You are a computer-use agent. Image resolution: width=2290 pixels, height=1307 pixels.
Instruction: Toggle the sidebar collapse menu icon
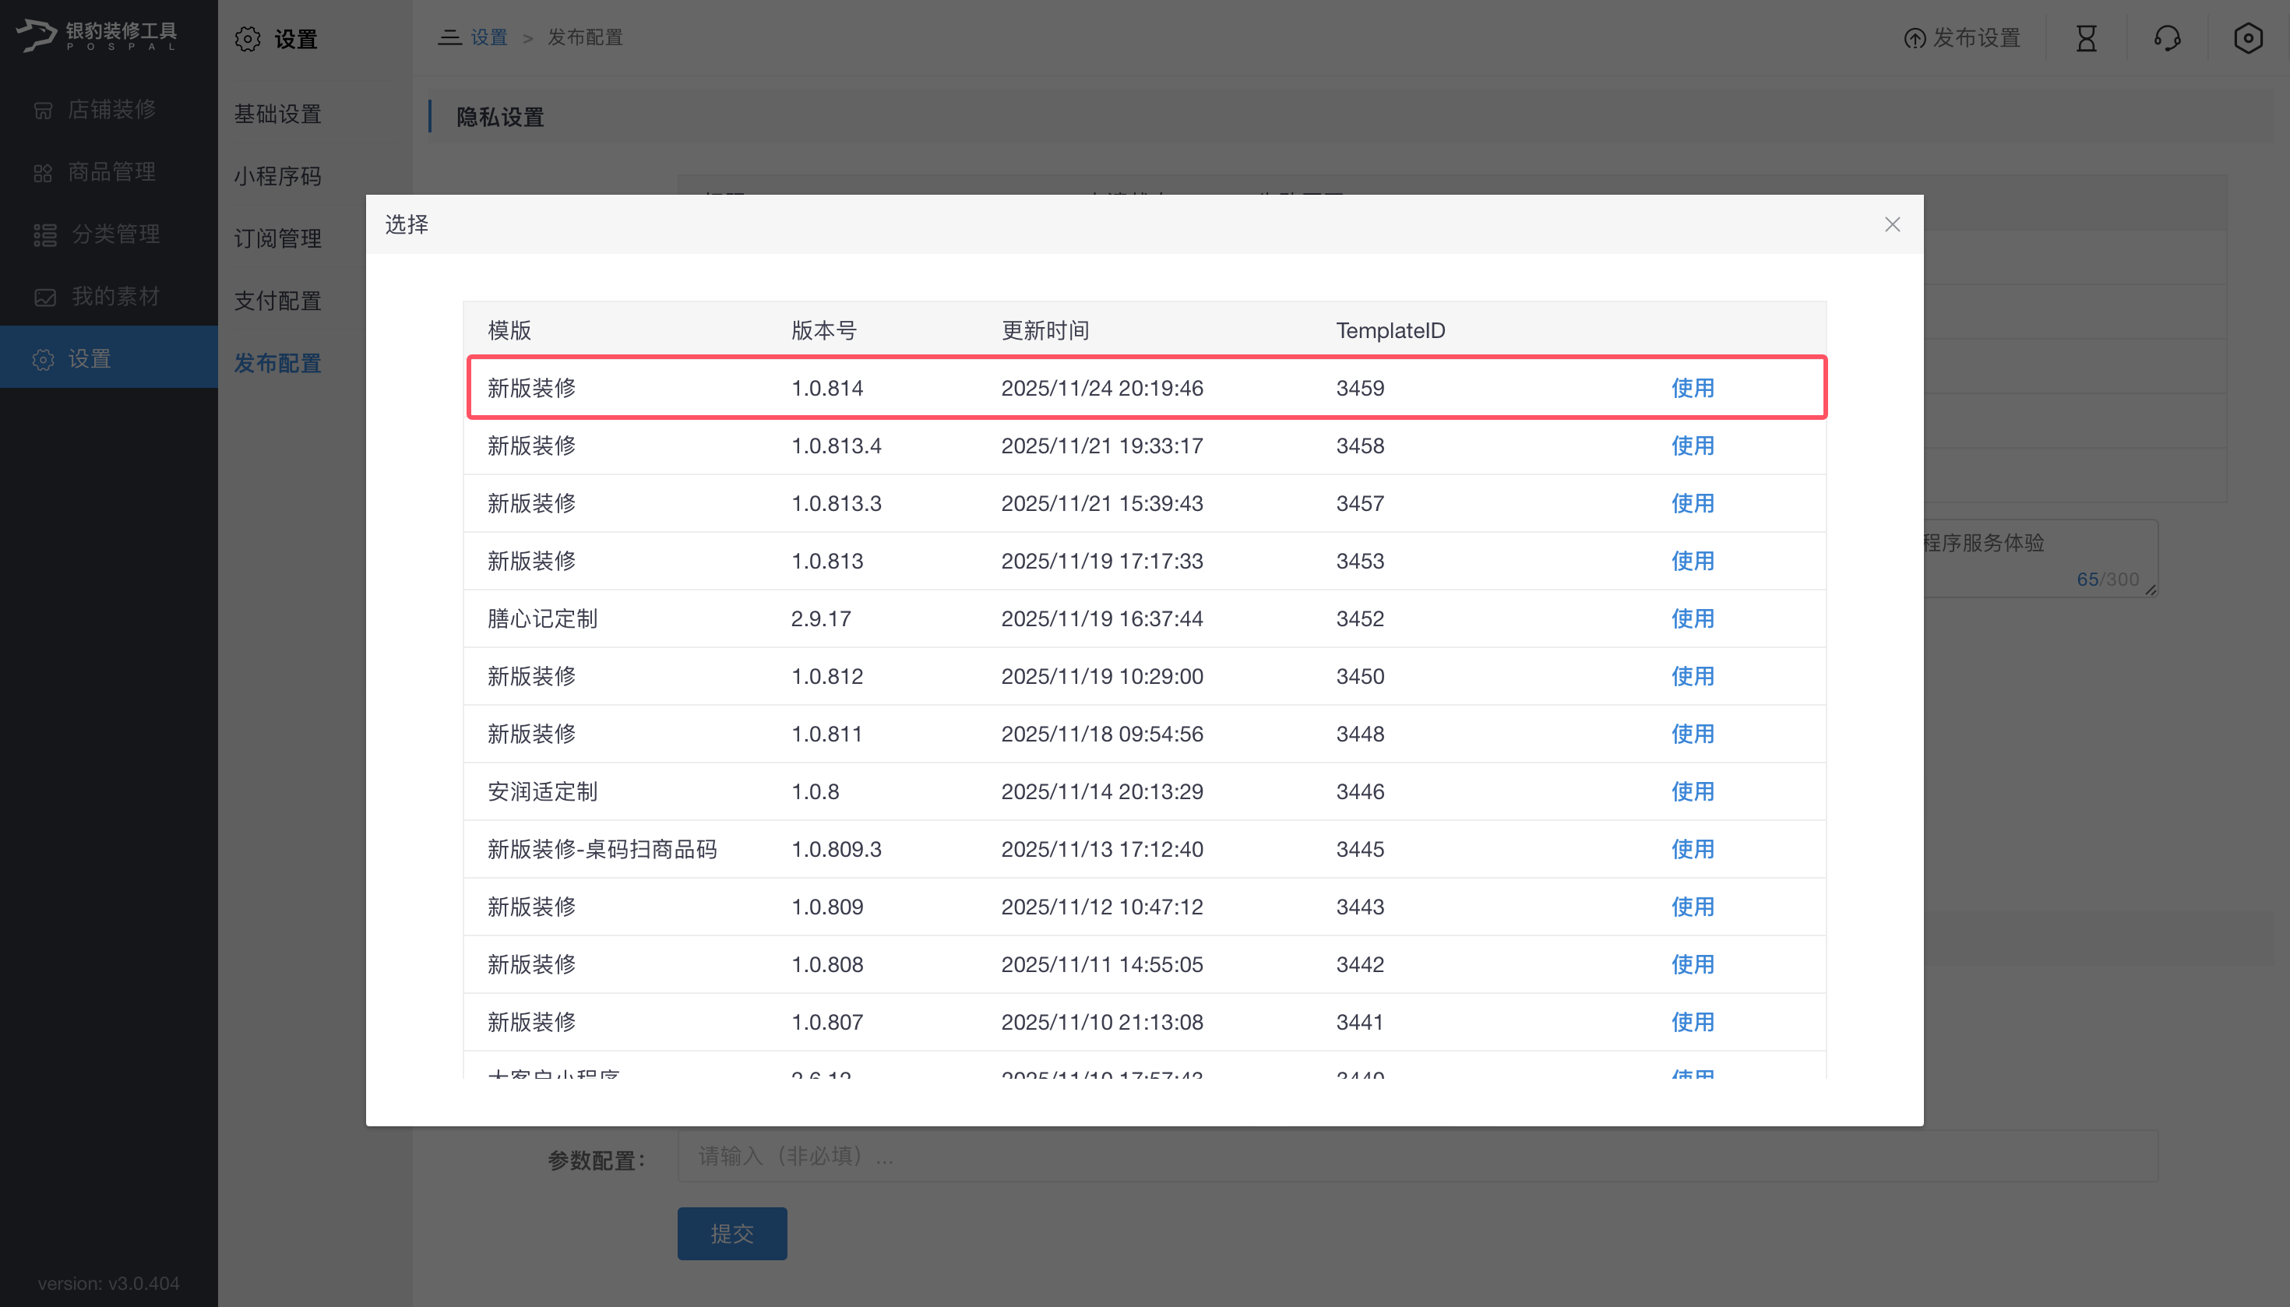tap(449, 37)
